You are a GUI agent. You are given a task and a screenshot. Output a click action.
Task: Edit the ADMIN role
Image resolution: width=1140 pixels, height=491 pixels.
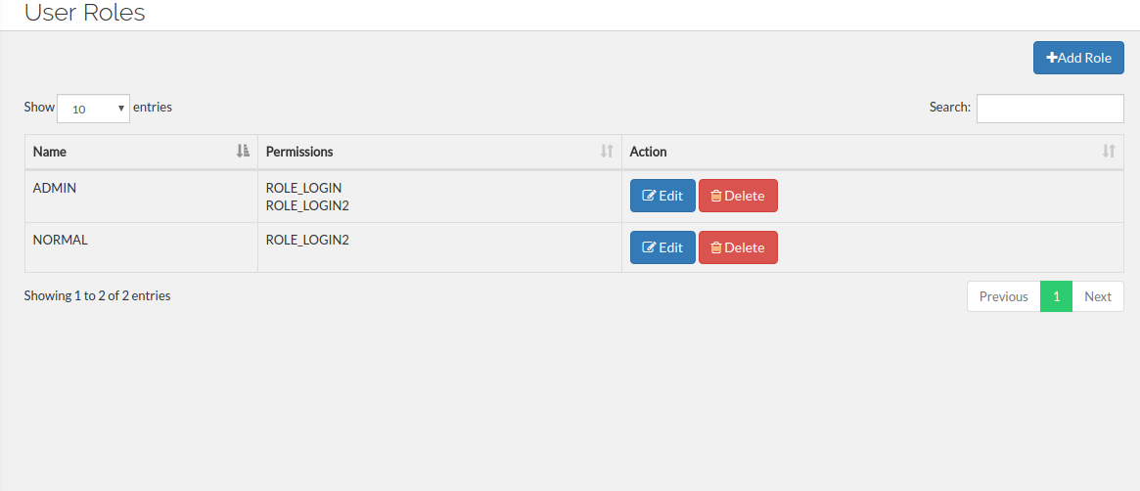[662, 196]
